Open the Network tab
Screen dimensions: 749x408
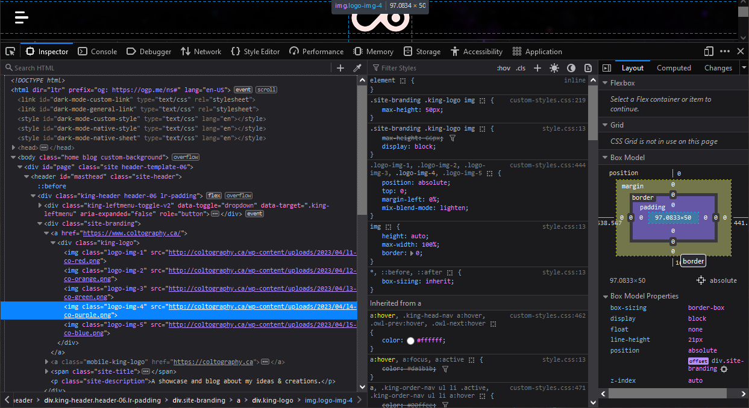click(201, 52)
